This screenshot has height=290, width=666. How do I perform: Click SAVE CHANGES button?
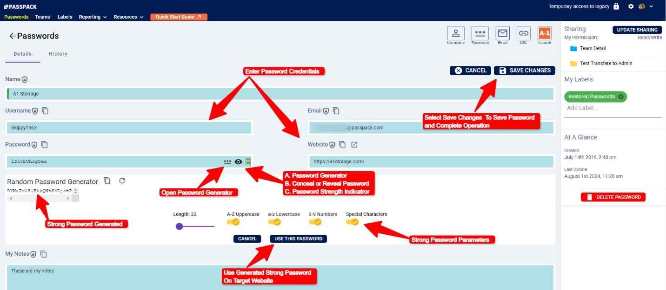(525, 71)
